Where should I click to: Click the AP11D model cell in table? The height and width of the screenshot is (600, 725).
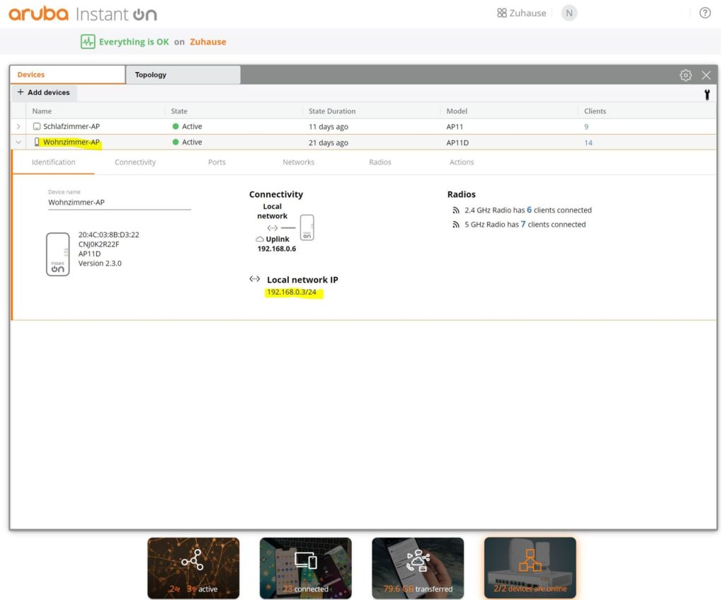click(x=457, y=142)
